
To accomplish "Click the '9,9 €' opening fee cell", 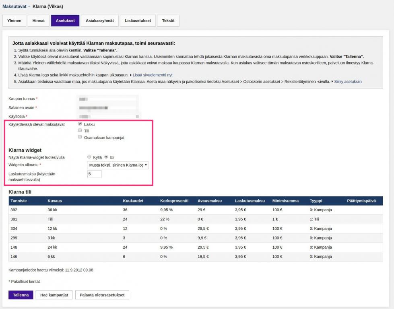I will tap(202, 238).
